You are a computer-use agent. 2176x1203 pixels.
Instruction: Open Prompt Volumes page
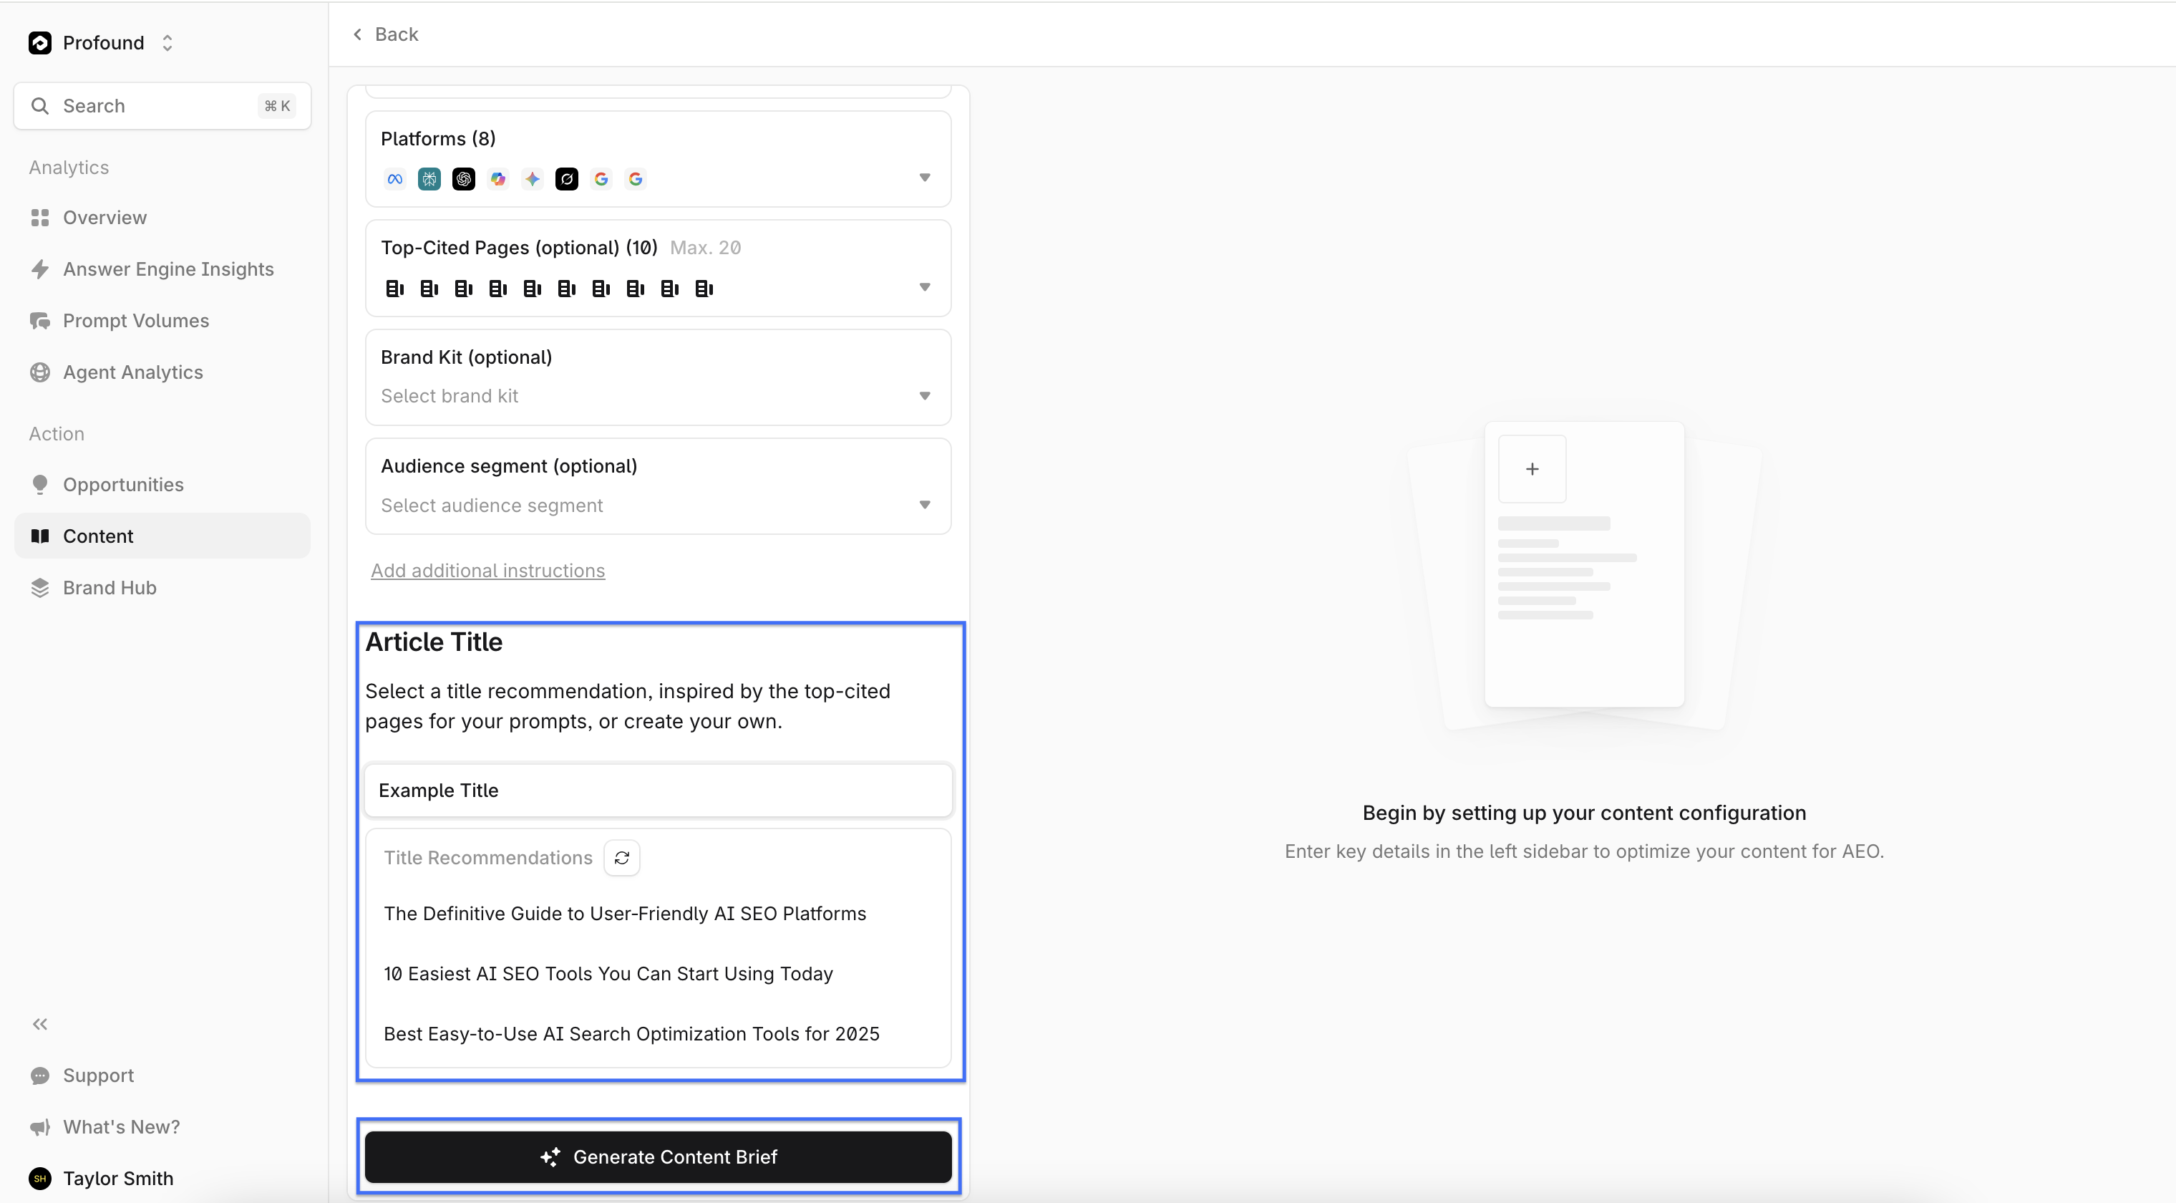click(136, 321)
